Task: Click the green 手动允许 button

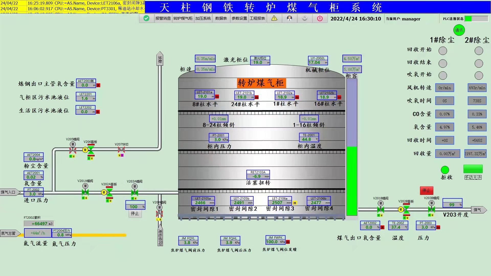Action: [473, 169]
